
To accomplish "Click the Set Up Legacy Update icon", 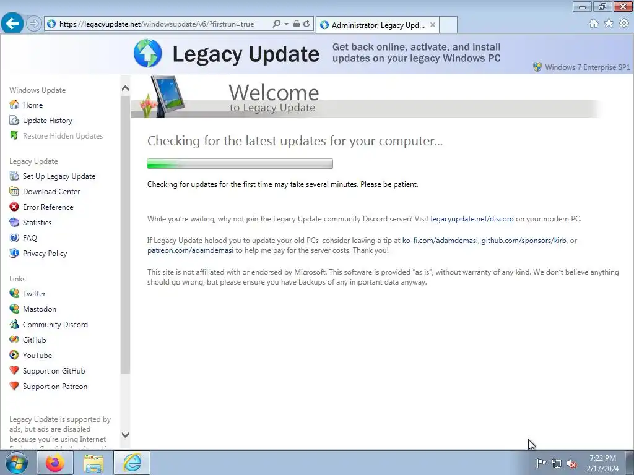I will pos(14,176).
